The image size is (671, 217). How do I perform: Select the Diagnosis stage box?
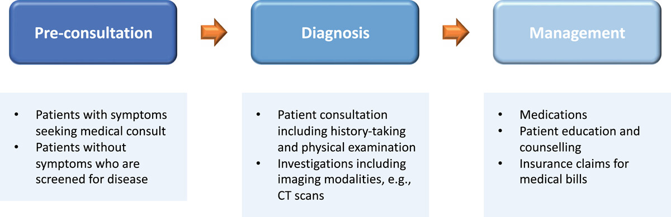[x=335, y=33]
